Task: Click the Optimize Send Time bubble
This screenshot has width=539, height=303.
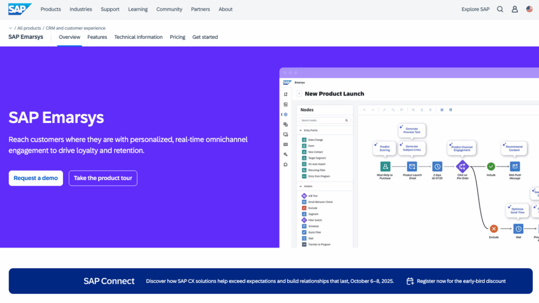Action: point(517,210)
